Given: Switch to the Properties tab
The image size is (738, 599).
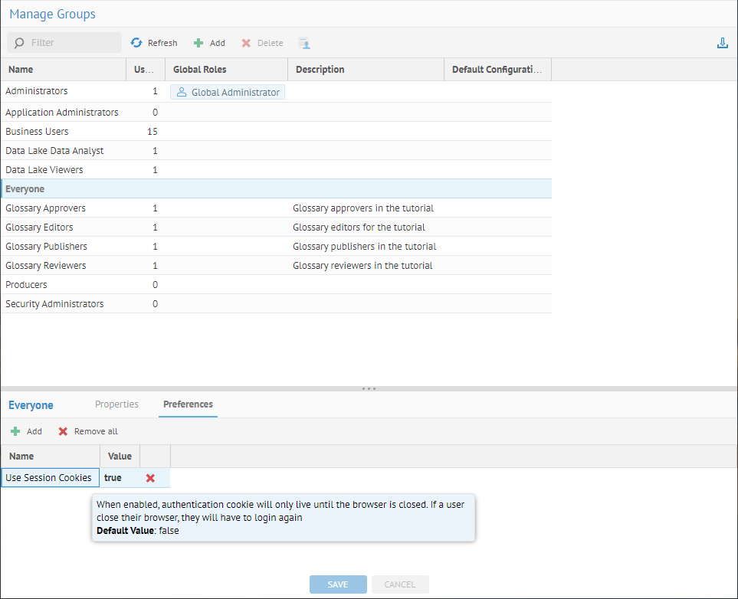Looking at the screenshot, I should tap(116, 404).
